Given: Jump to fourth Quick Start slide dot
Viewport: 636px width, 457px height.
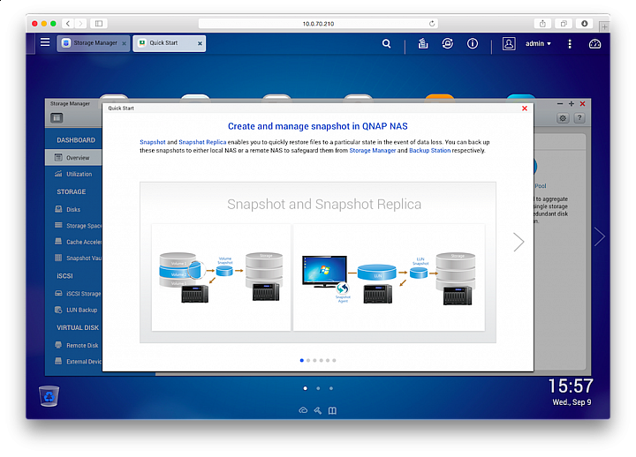Looking at the screenshot, I should pos(322,360).
